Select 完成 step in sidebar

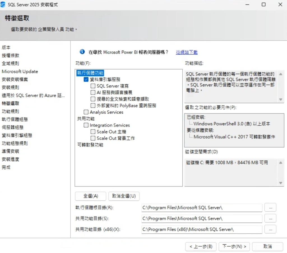(6, 167)
